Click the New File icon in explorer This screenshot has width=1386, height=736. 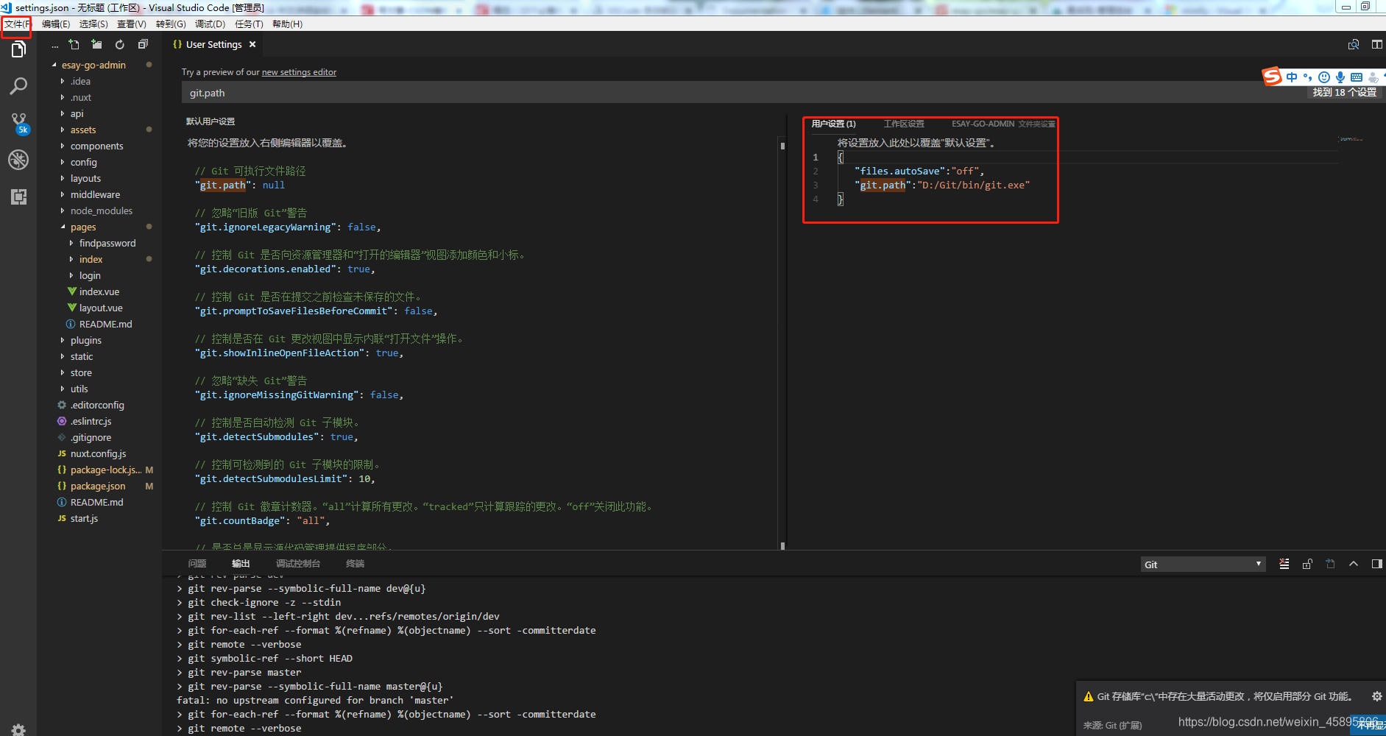[74, 45]
